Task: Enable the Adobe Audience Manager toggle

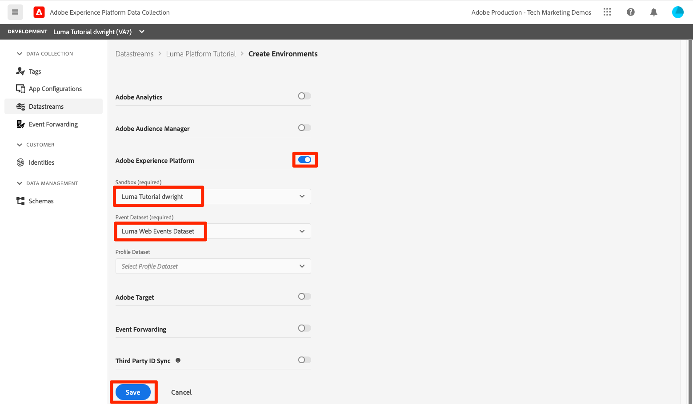Action: (304, 128)
